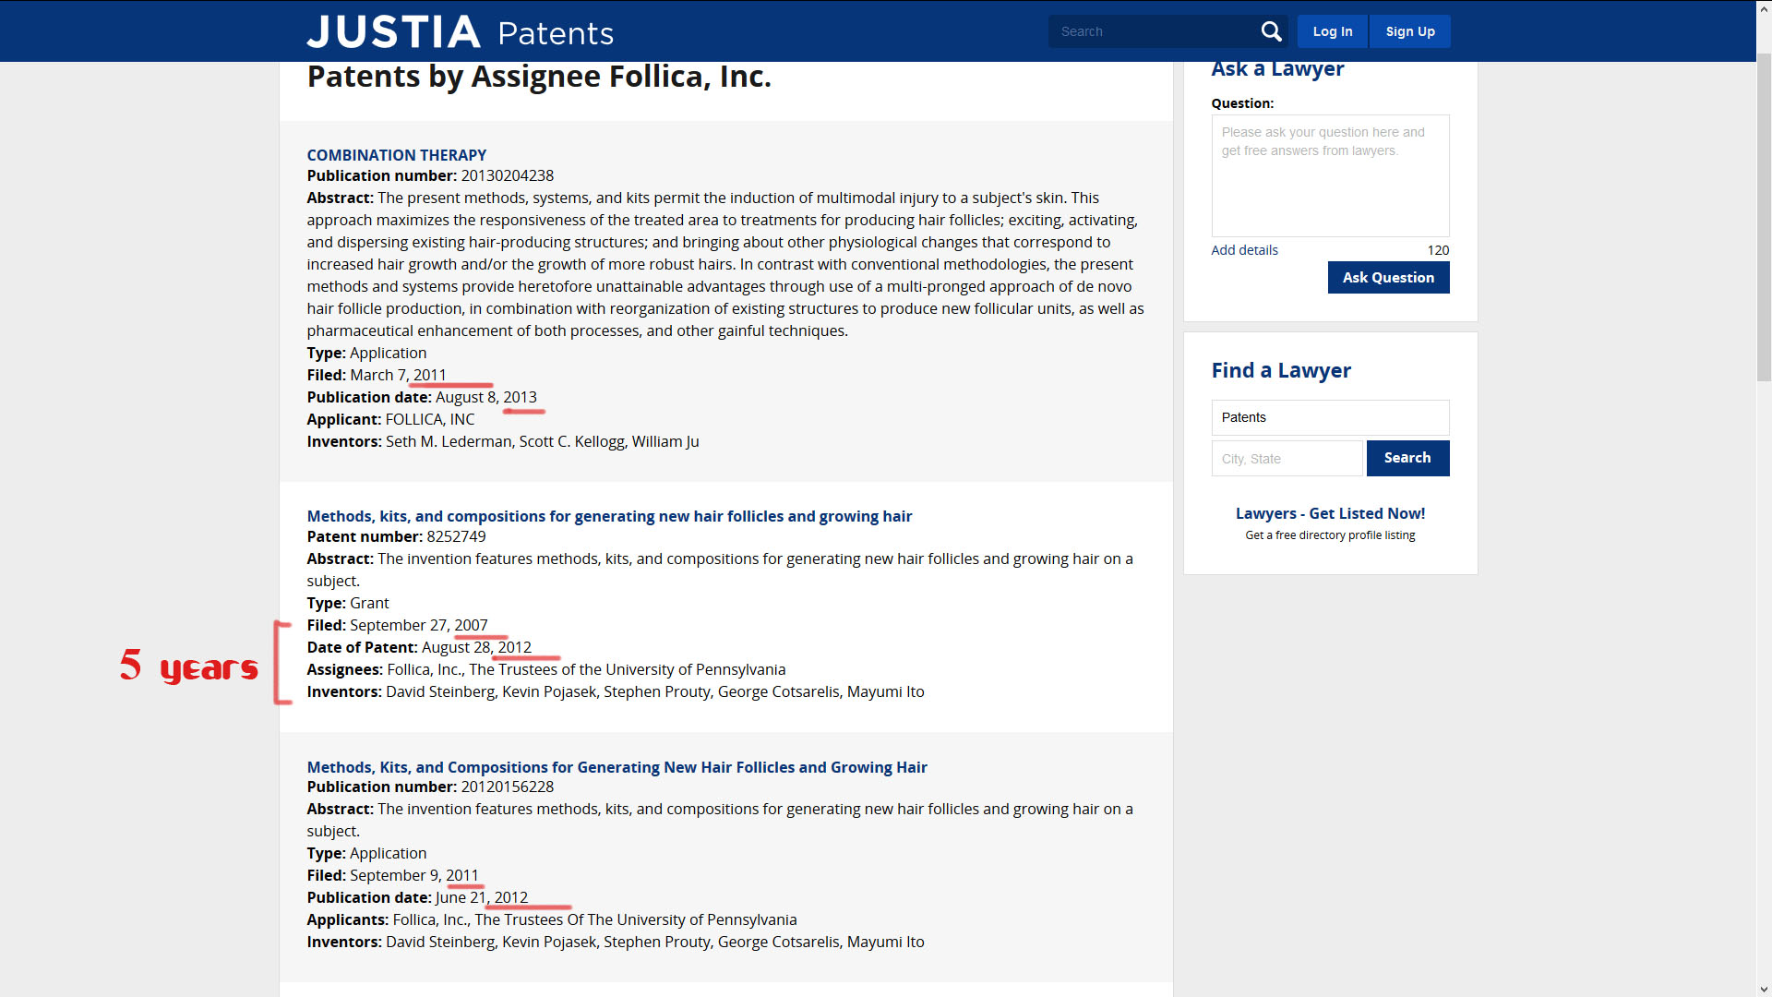Click the JUSTIA logo
This screenshot has width=1772, height=997.
click(x=394, y=32)
